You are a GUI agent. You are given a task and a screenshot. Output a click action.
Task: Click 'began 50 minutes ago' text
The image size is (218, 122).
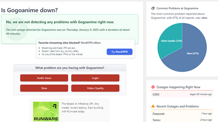(201, 94)
